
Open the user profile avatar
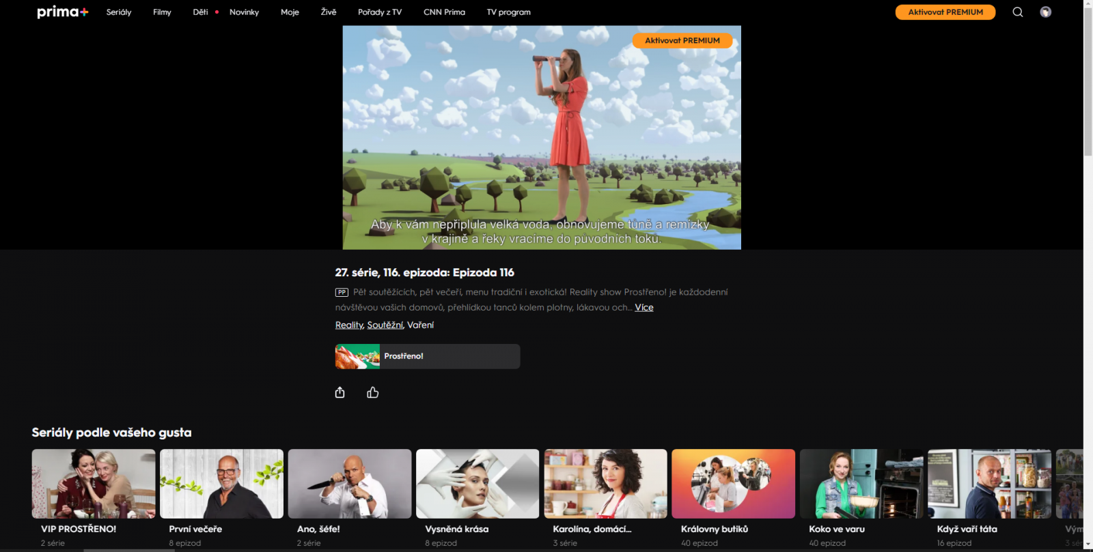(1046, 12)
